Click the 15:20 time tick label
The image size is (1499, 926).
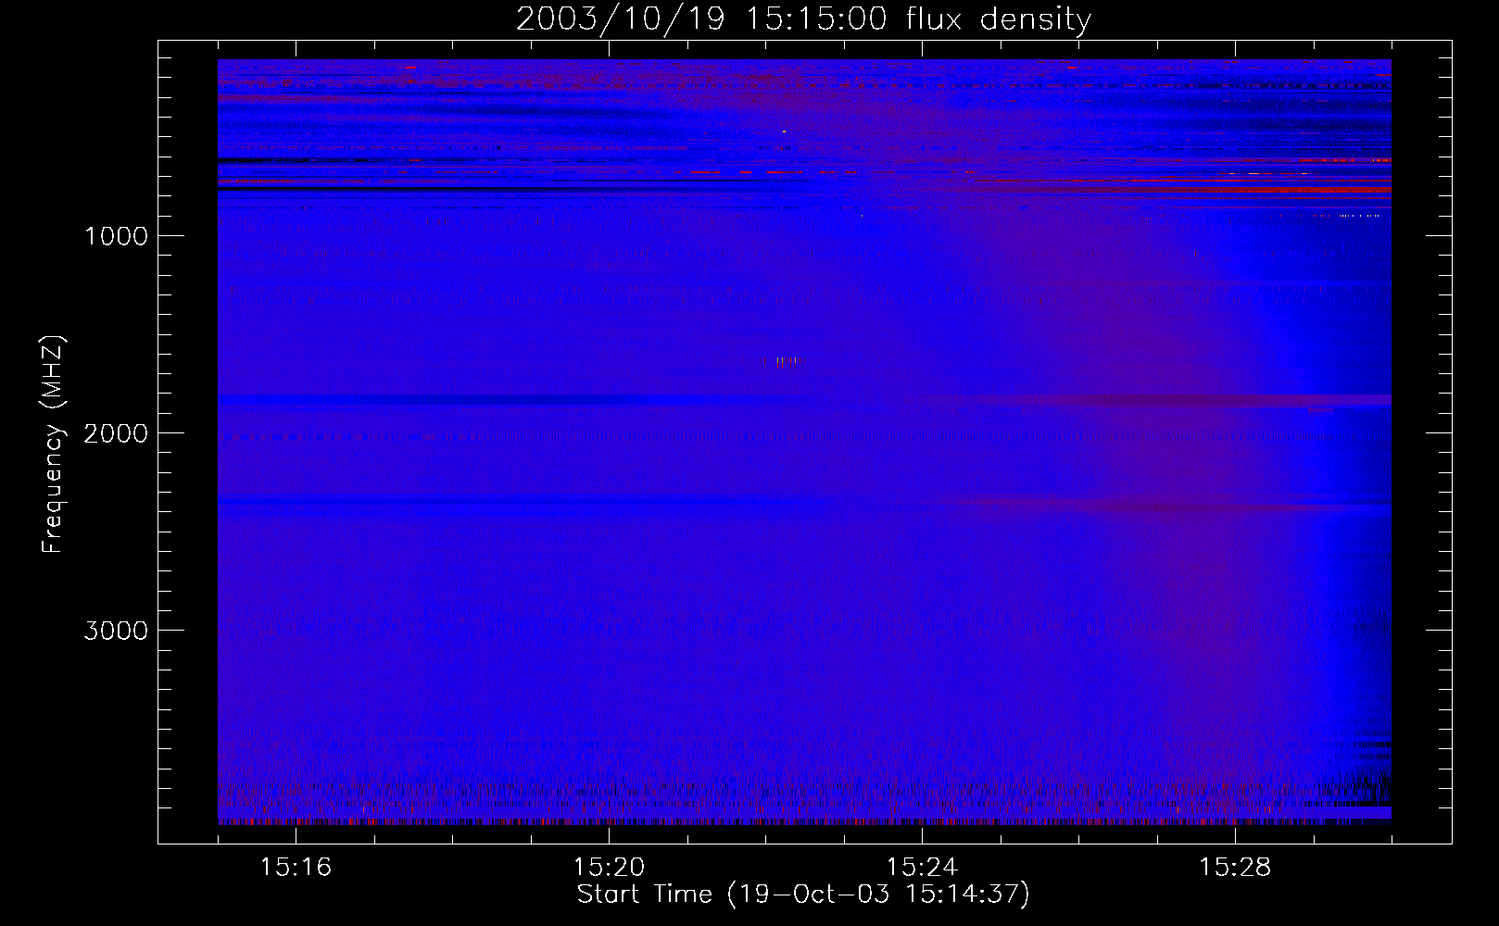point(609,867)
